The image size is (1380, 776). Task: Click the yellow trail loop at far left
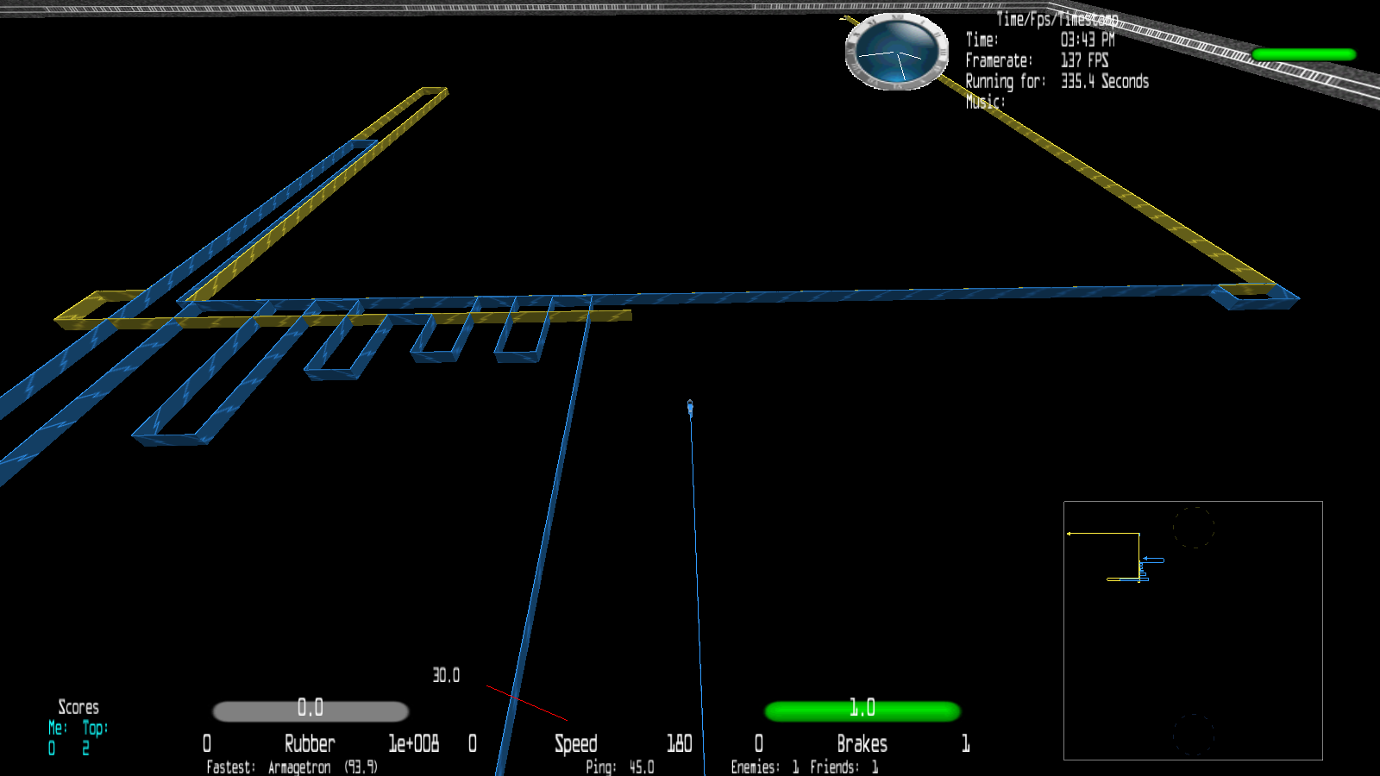[x=95, y=310]
